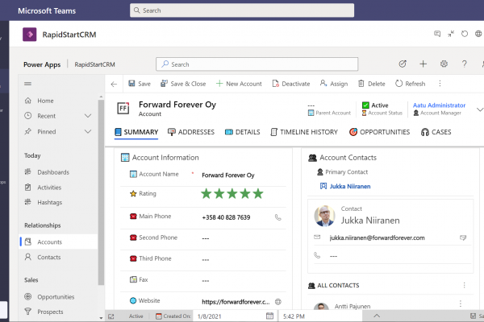Image resolution: width=484 pixels, height=322 pixels.
Task: Click Save & Close in the toolbar
Action: click(183, 84)
